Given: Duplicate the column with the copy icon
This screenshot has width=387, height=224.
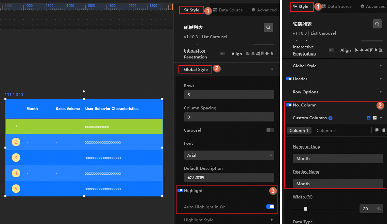Looking at the screenshot, I should [377, 130].
